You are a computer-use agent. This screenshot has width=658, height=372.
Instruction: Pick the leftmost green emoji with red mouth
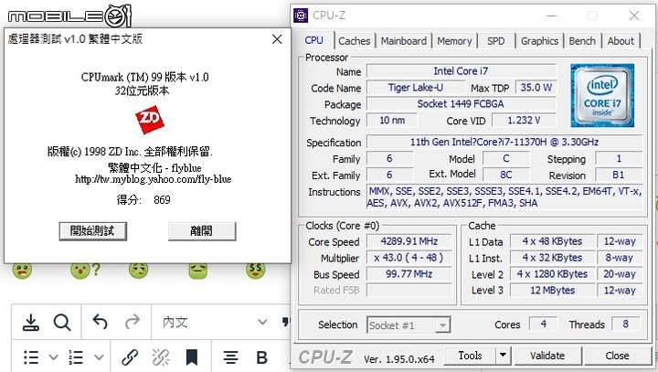click(22, 271)
